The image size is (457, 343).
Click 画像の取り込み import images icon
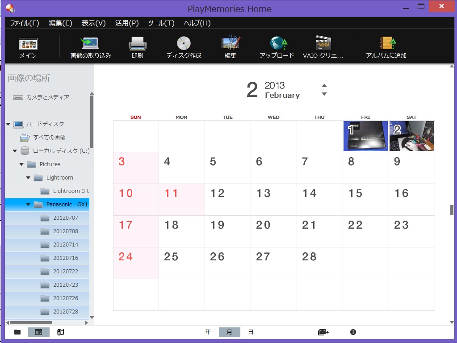(91, 47)
